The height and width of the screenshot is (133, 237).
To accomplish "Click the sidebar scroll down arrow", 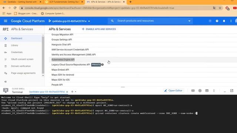I will pos(43,75).
